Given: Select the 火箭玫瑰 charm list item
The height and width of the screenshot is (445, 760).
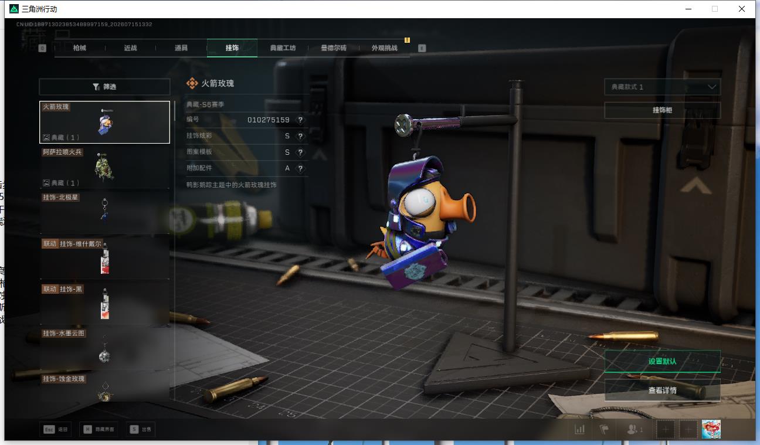Looking at the screenshot, I should click(x=104, y=122).
